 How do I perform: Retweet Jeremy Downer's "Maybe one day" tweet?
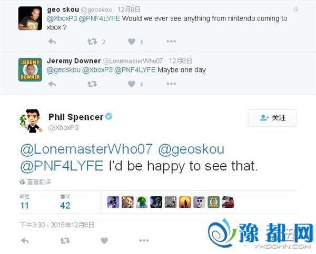(92, 84)
